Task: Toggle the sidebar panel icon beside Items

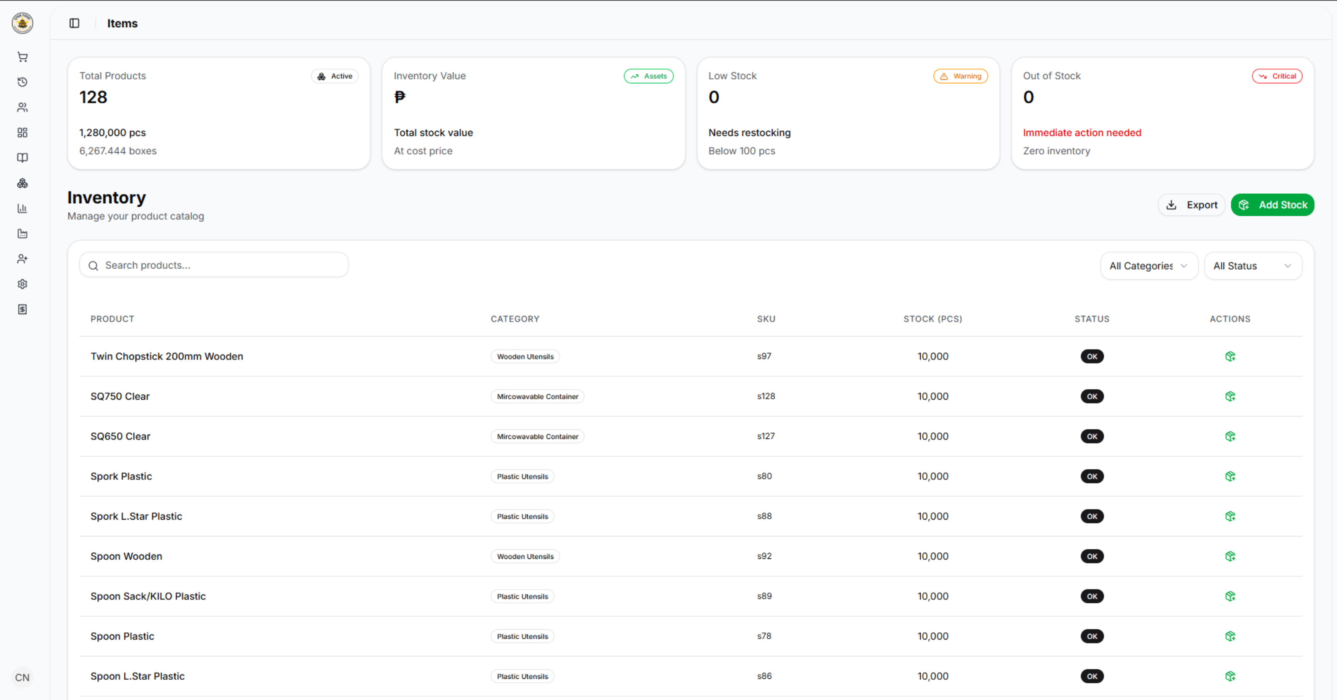Action: pyautogui.click(x=74, y=23)
